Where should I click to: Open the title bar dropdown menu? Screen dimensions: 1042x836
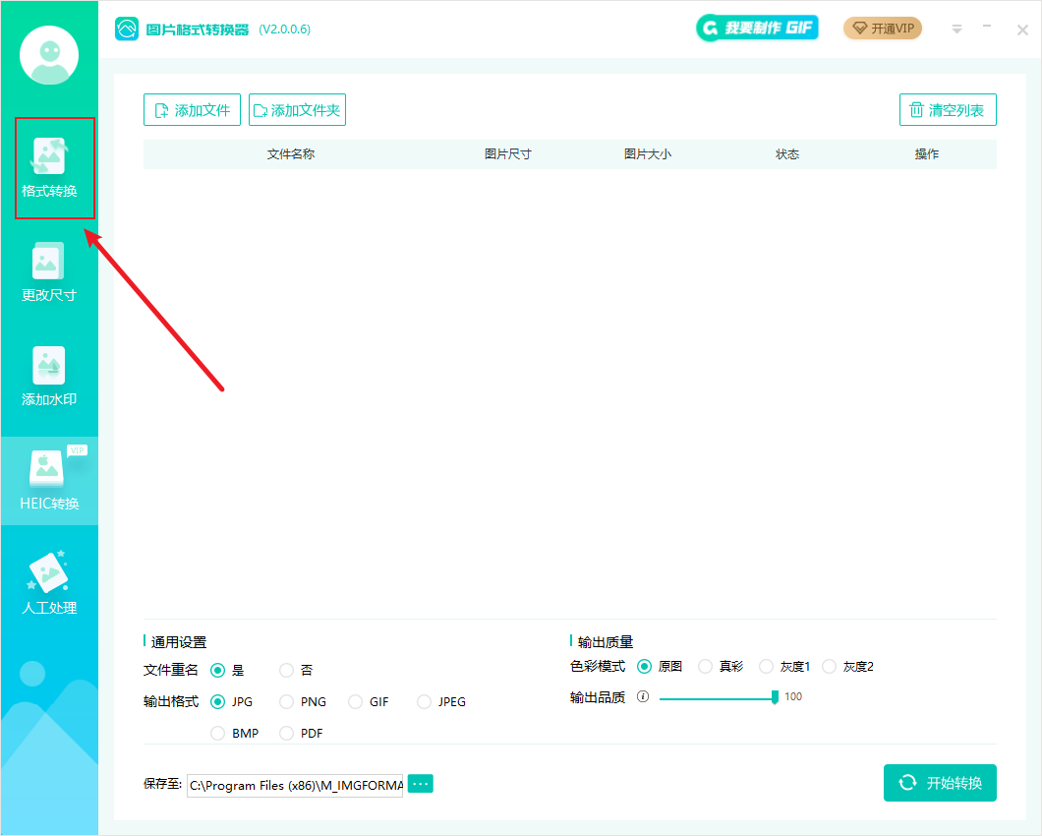click(956, 30)
